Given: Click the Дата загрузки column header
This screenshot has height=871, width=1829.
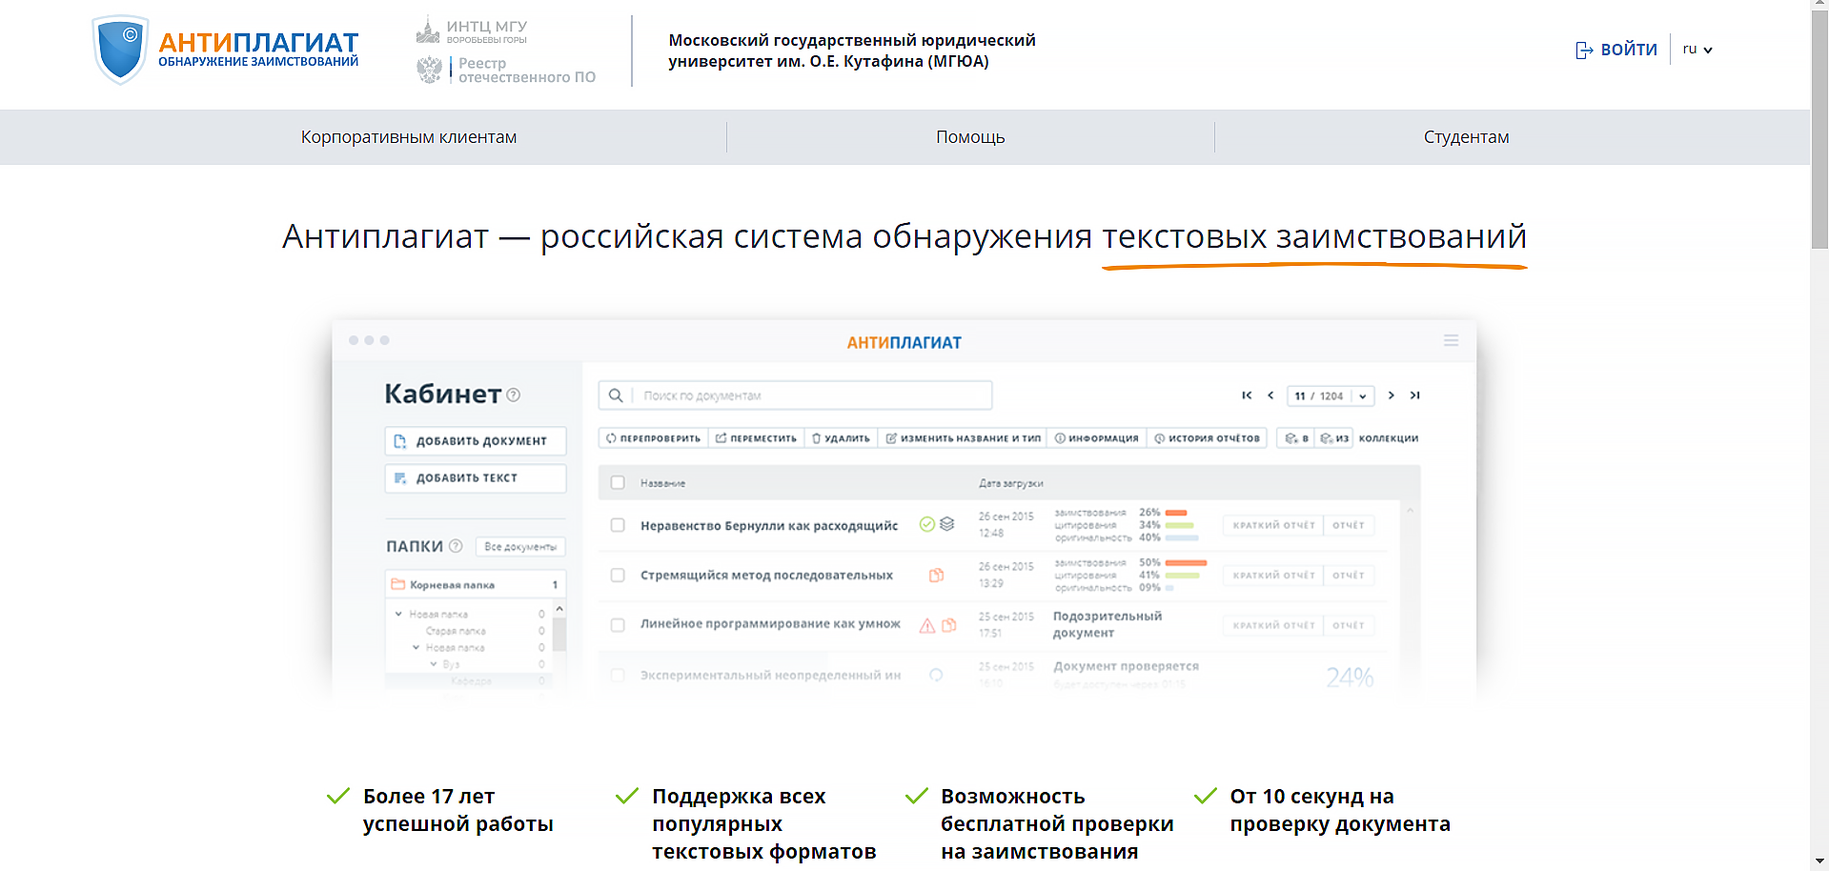Looking at the screenshot, I should (x=1010, y=483).
